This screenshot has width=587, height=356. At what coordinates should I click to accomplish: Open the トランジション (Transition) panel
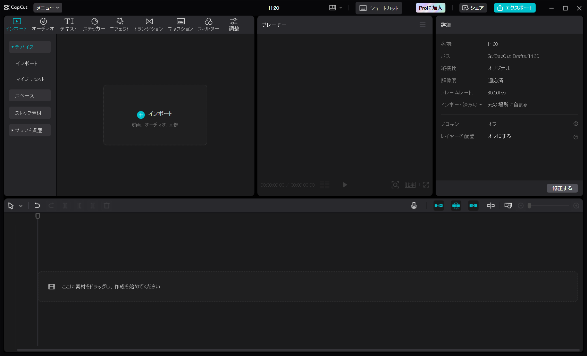tap(149, 24)
